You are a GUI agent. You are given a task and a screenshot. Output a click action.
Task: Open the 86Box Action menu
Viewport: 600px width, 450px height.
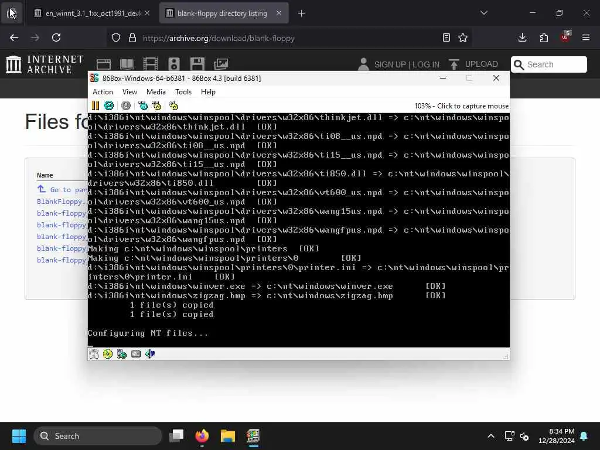point(103,92)
